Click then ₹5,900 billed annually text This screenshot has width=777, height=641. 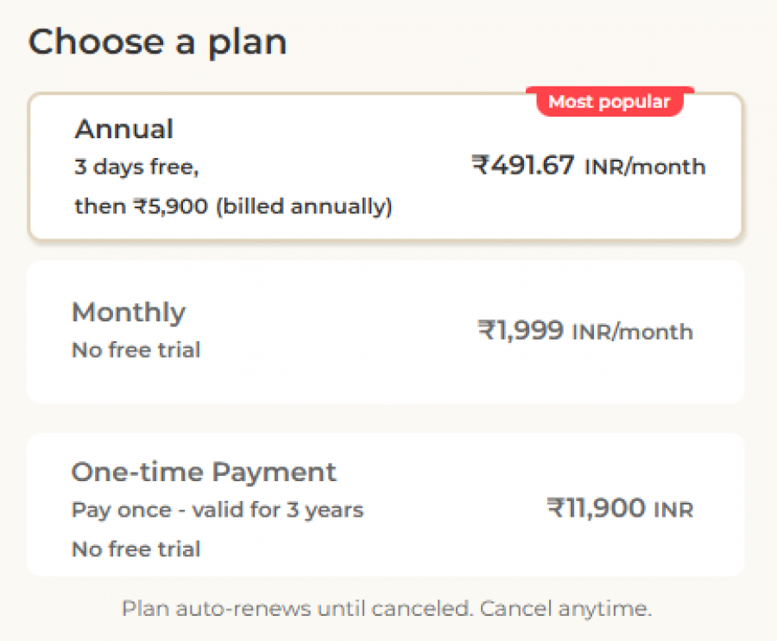point(231,206)
